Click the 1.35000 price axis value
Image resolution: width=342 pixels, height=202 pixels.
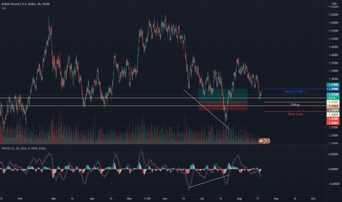coord(333,136)
